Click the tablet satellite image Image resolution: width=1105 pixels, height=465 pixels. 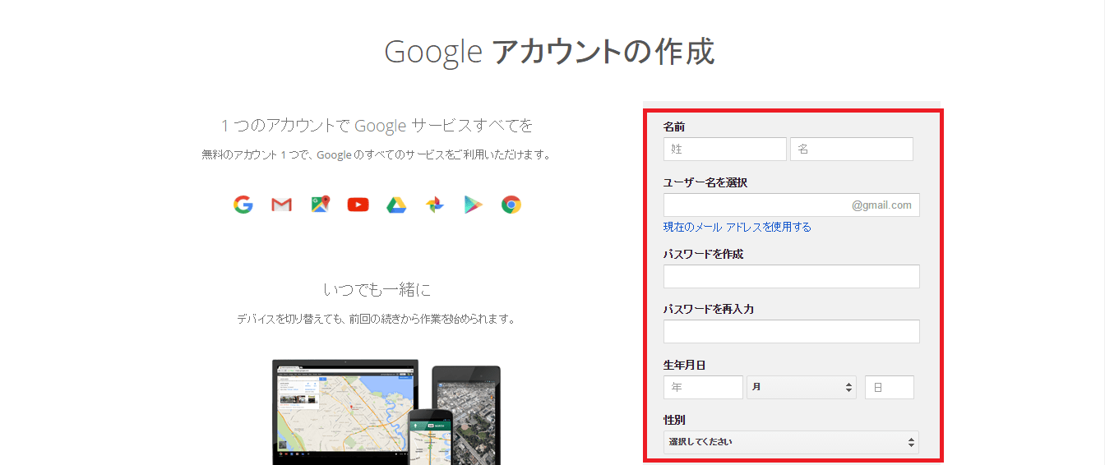(466, 415)
